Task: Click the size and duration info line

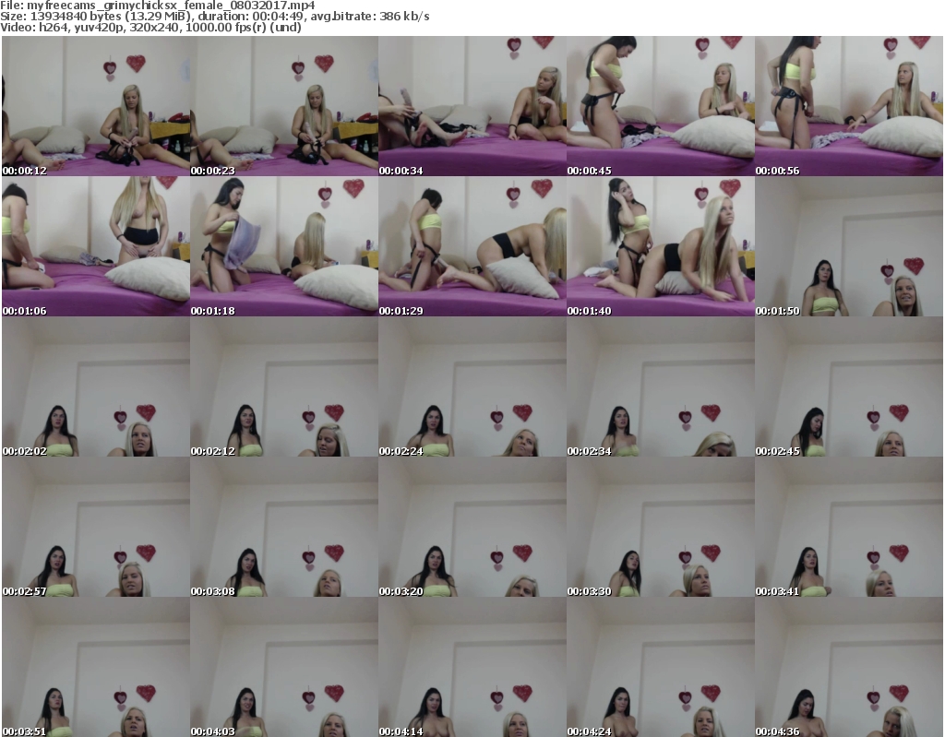Action: (x=214, y=17)
